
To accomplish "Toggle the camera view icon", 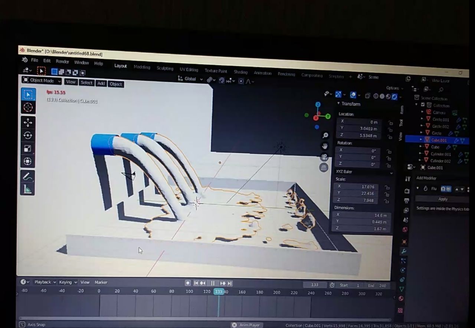I will [x=324, y=157].
